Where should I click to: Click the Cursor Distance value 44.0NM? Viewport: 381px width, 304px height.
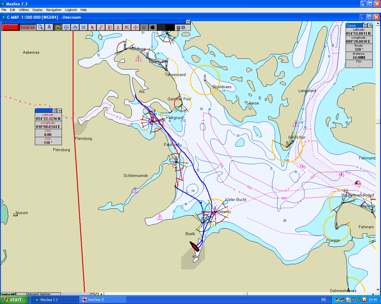359,58
